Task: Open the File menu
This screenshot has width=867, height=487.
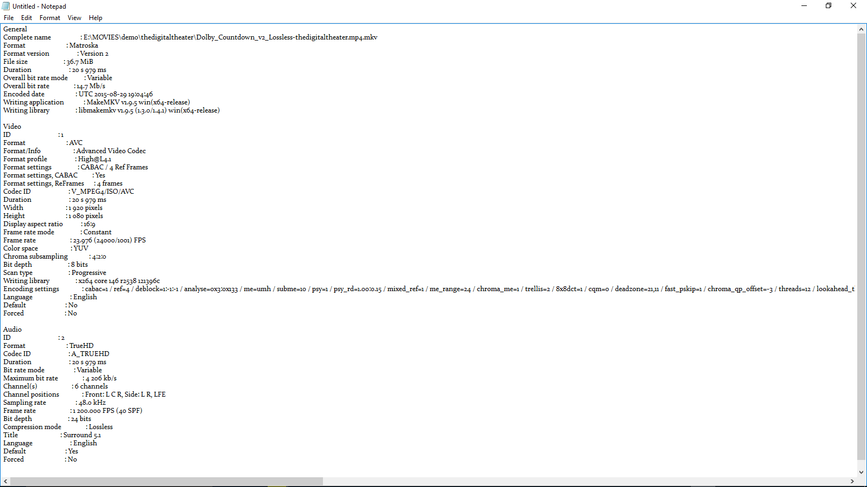Action: [9, 18]
